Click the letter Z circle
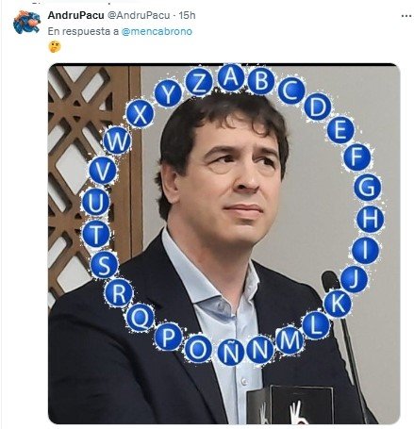The width and height of the screenshot is (414, 429). point(199,83)
